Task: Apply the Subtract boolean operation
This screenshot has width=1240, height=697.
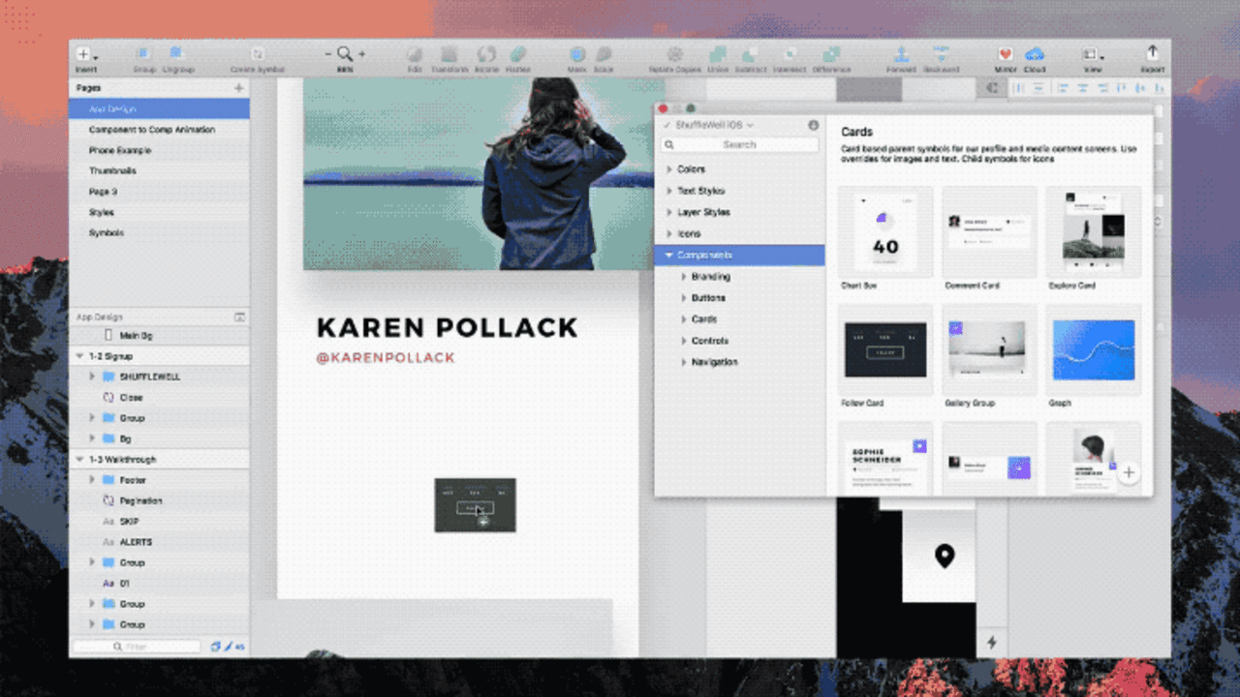Action: (751, 55)
